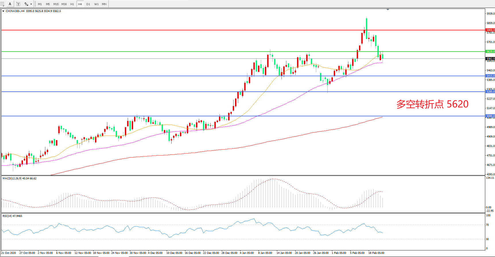Click the chart shift marker triangle

388,9
